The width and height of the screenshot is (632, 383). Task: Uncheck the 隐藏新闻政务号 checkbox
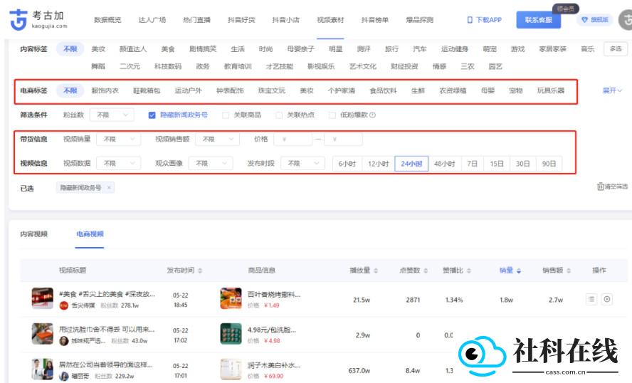pyautogui.click(x=152, y=115)
